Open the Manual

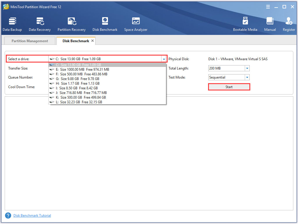point(270,24)
